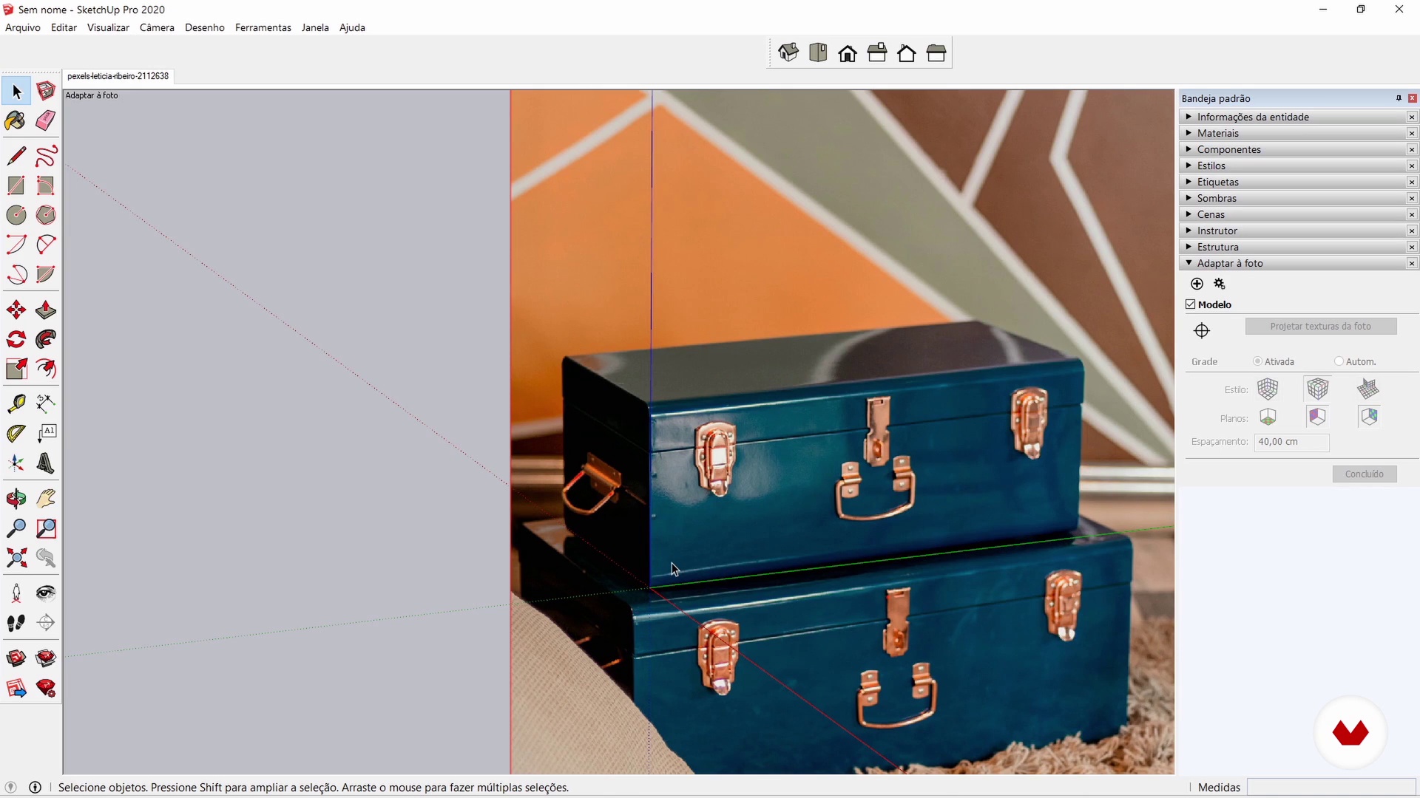Select the Scale tool
This screenshot has width=1420, height=798.
(16, 369)
